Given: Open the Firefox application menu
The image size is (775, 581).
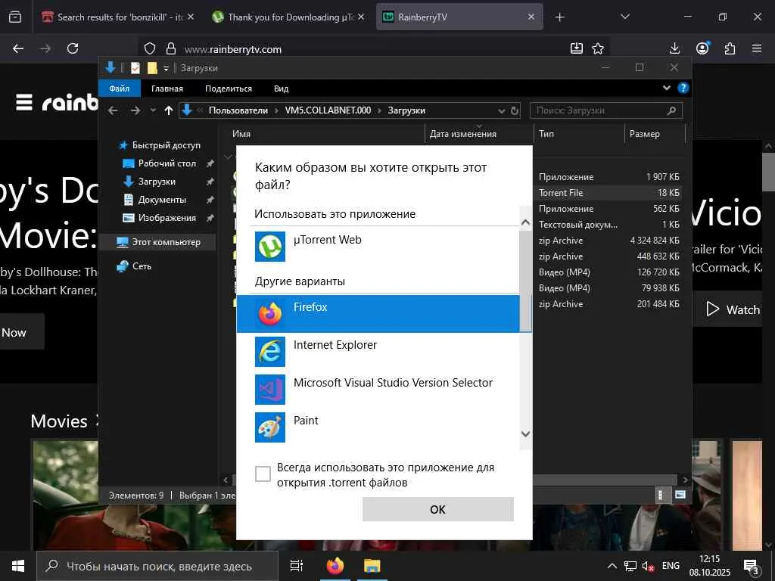Looking at the screenshot, I should pyautogui.click(x=757, y=48).
